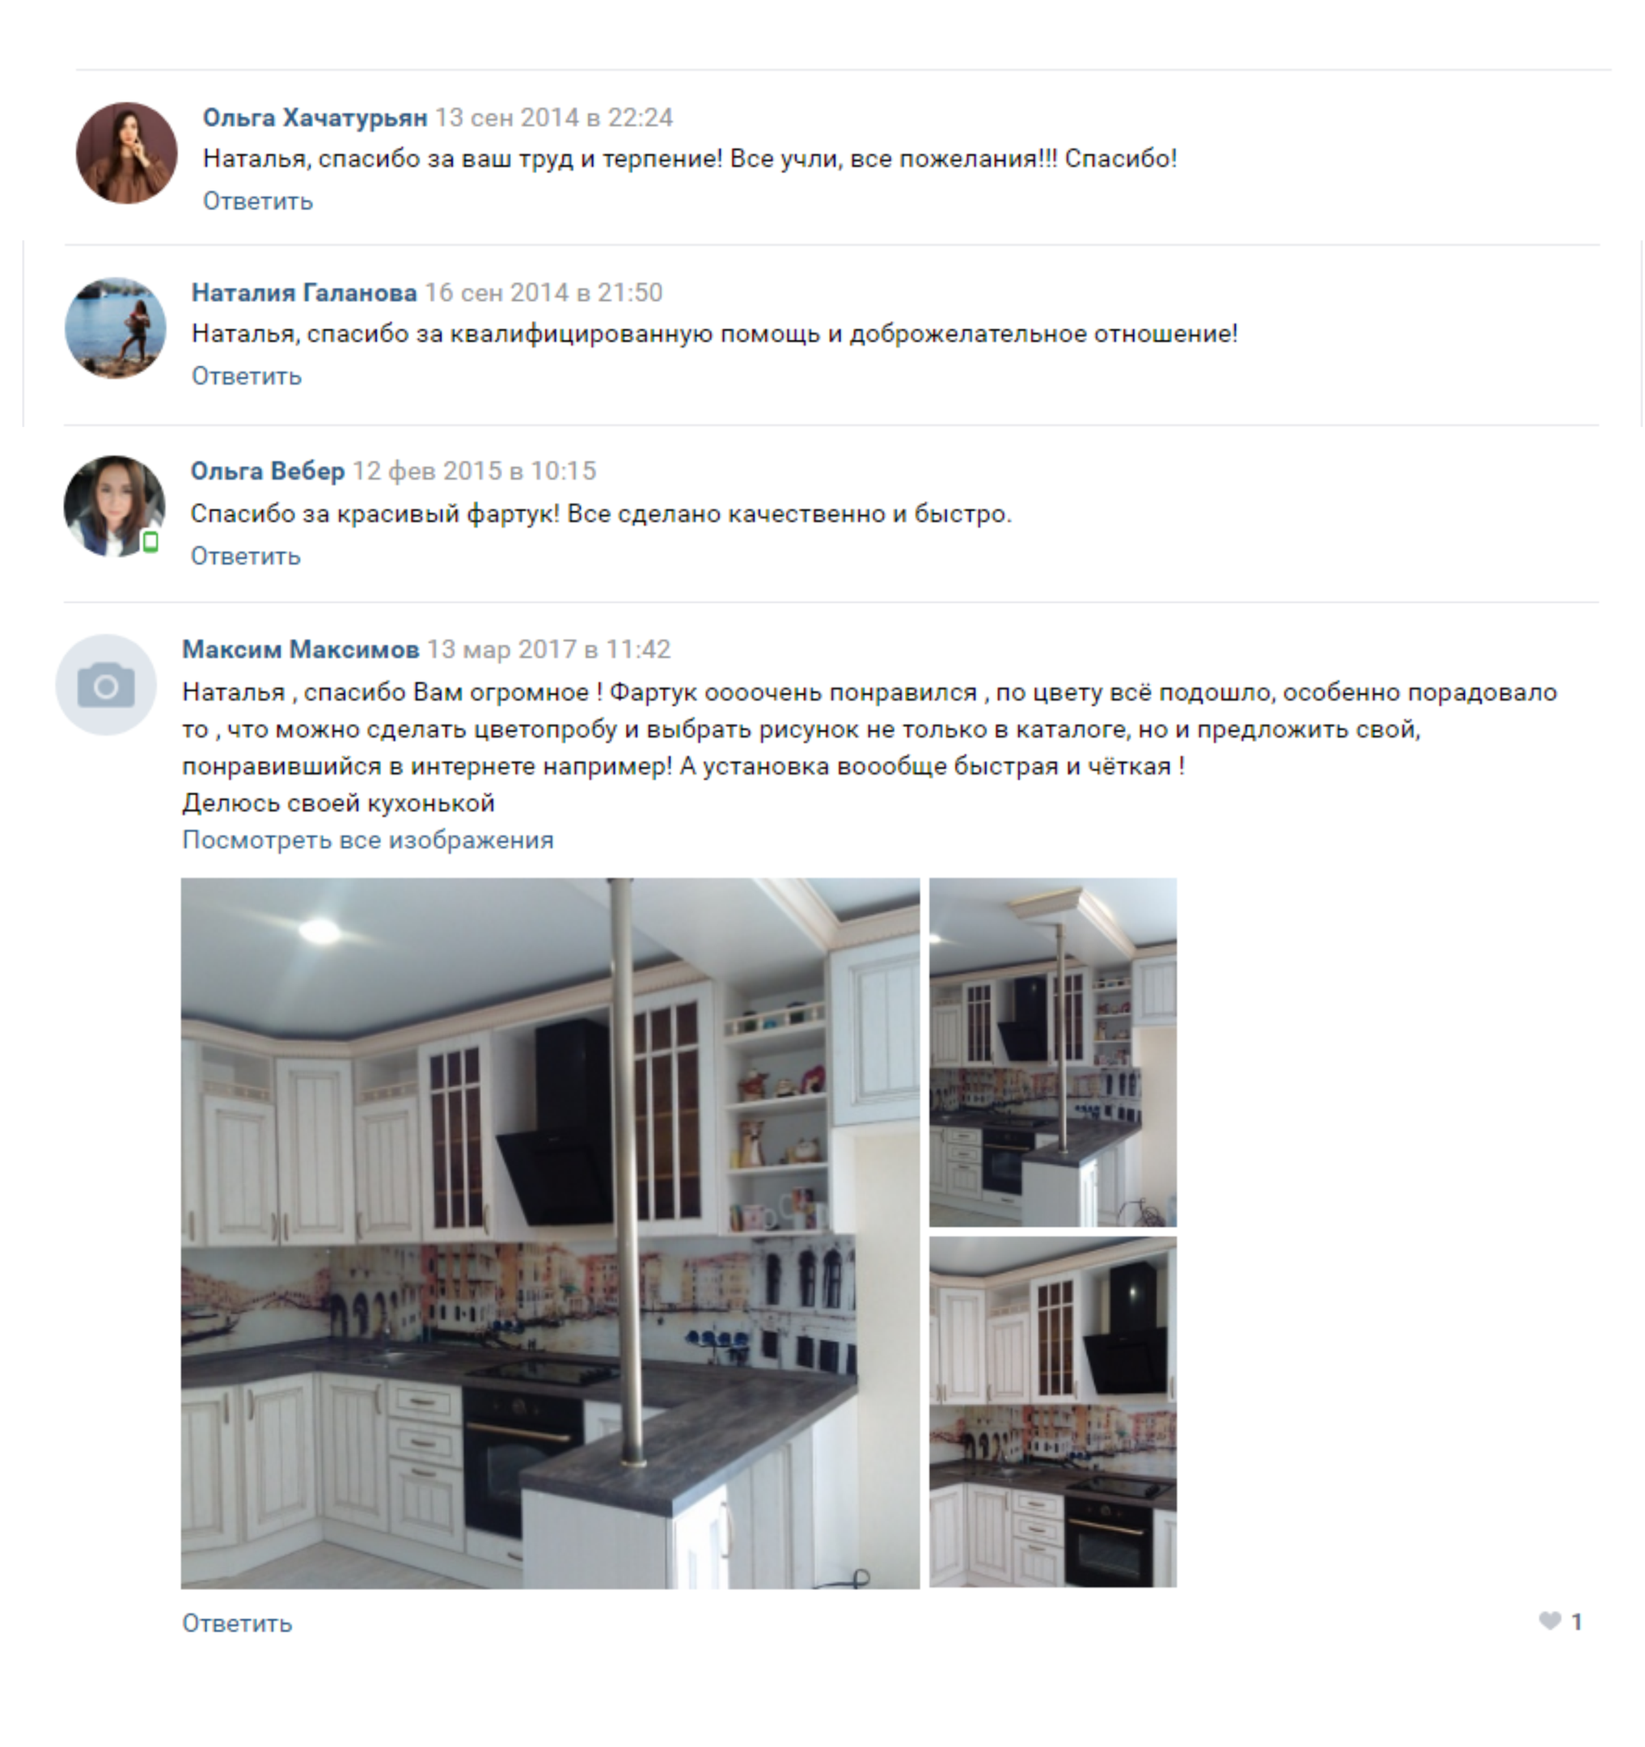Click the green mobile online indicator
1645x1747 pixels.
150,542
